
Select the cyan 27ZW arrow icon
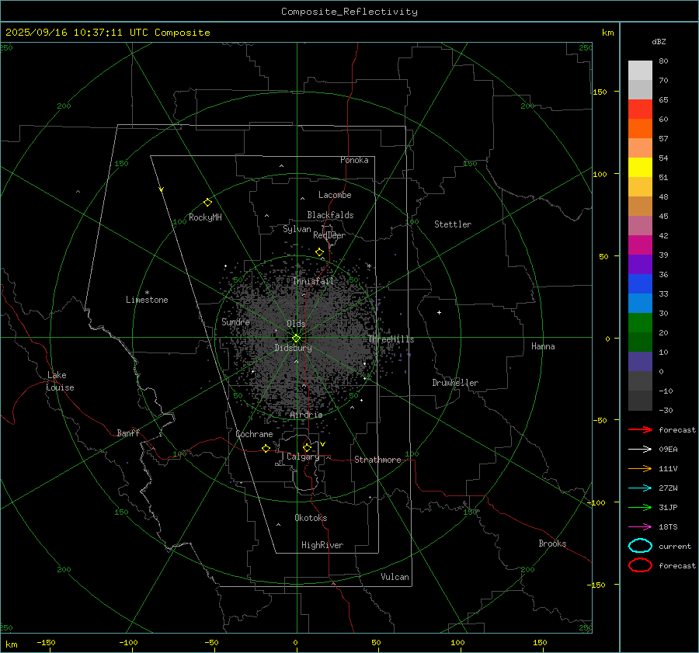tap(640, 488)
